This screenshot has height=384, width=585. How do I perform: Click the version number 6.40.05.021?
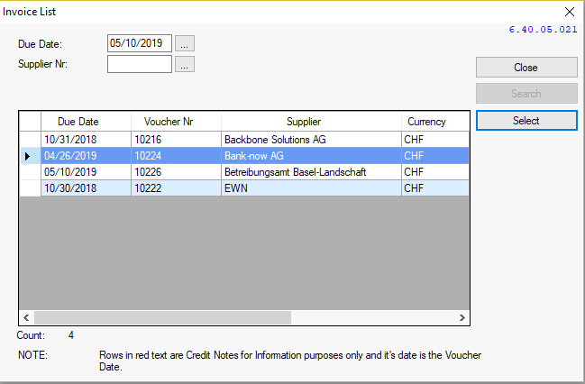543,30
